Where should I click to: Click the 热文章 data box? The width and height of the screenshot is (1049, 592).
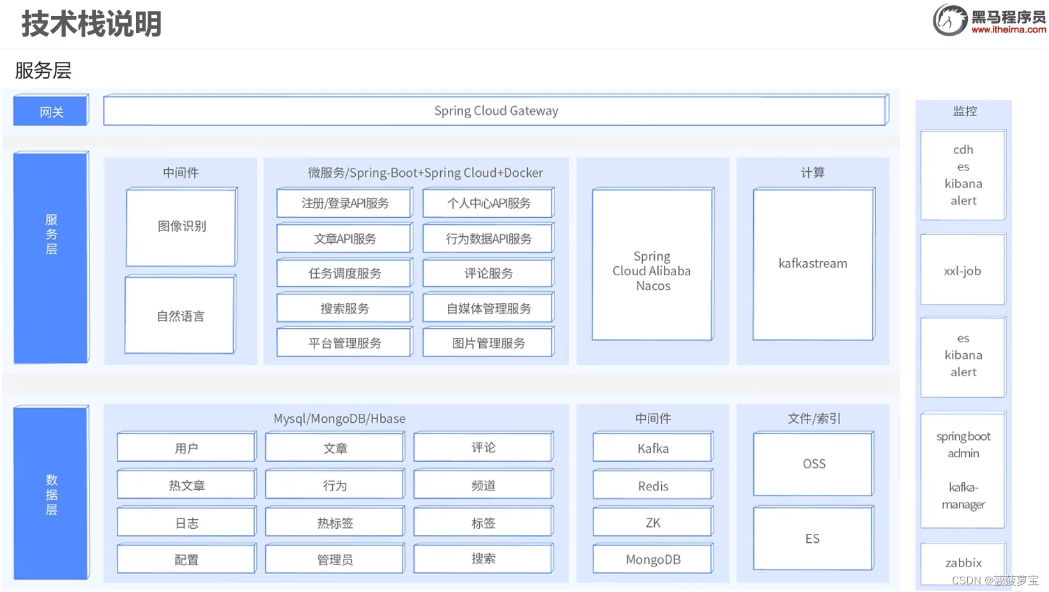[x=187, y=484]
